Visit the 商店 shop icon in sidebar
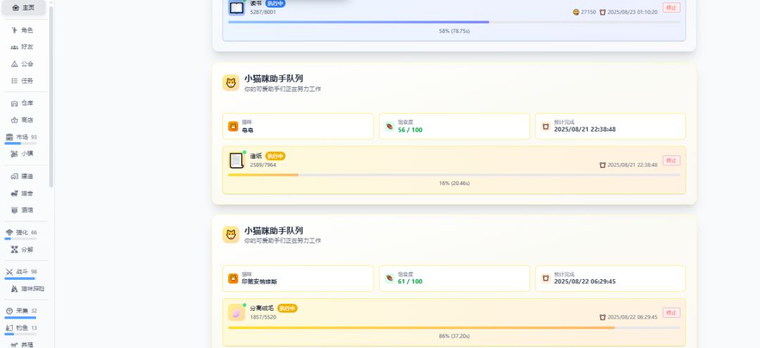This screenshot has height=348, width=760. coord(14,120)
